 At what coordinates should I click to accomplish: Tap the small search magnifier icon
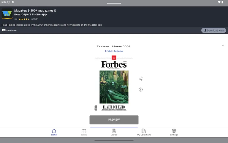(x=223, y=46)
